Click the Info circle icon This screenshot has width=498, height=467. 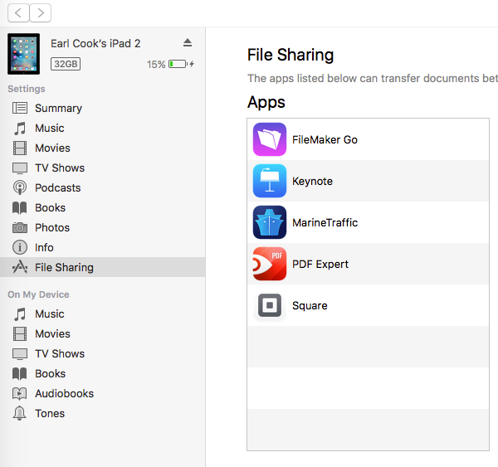click(20, 248)
